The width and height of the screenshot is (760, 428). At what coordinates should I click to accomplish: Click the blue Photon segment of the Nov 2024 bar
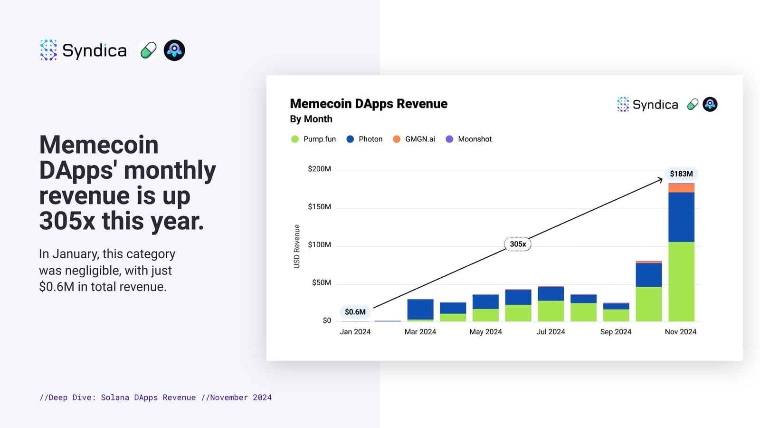click(x=681, y=217)
